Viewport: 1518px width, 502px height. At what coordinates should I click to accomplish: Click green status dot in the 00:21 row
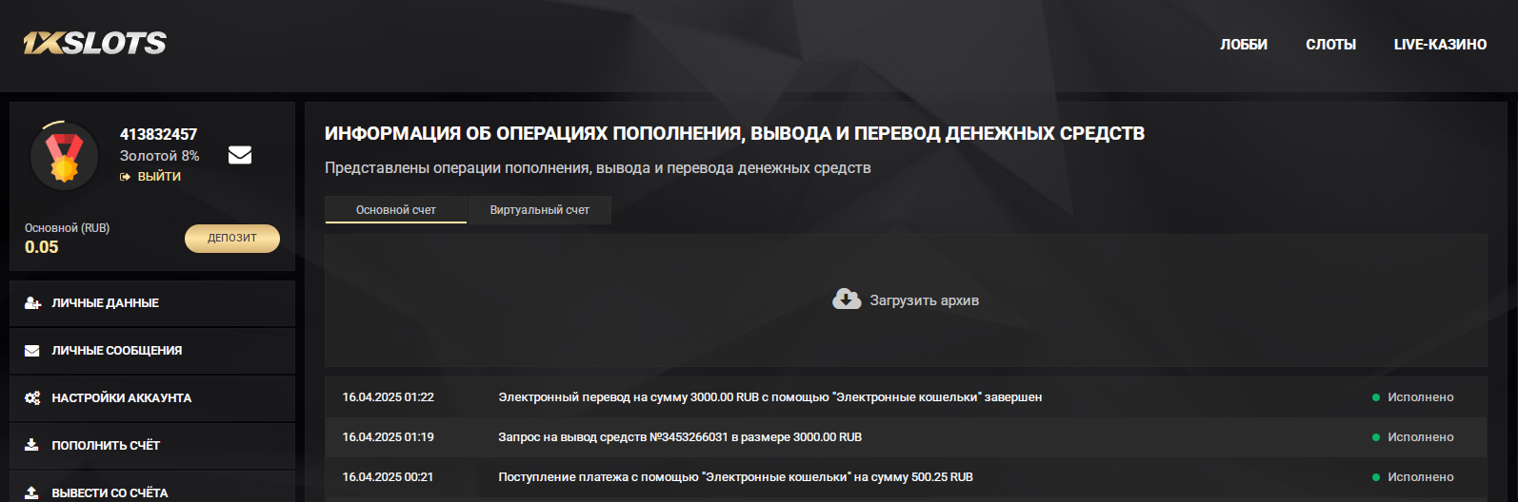(1376, 477)
